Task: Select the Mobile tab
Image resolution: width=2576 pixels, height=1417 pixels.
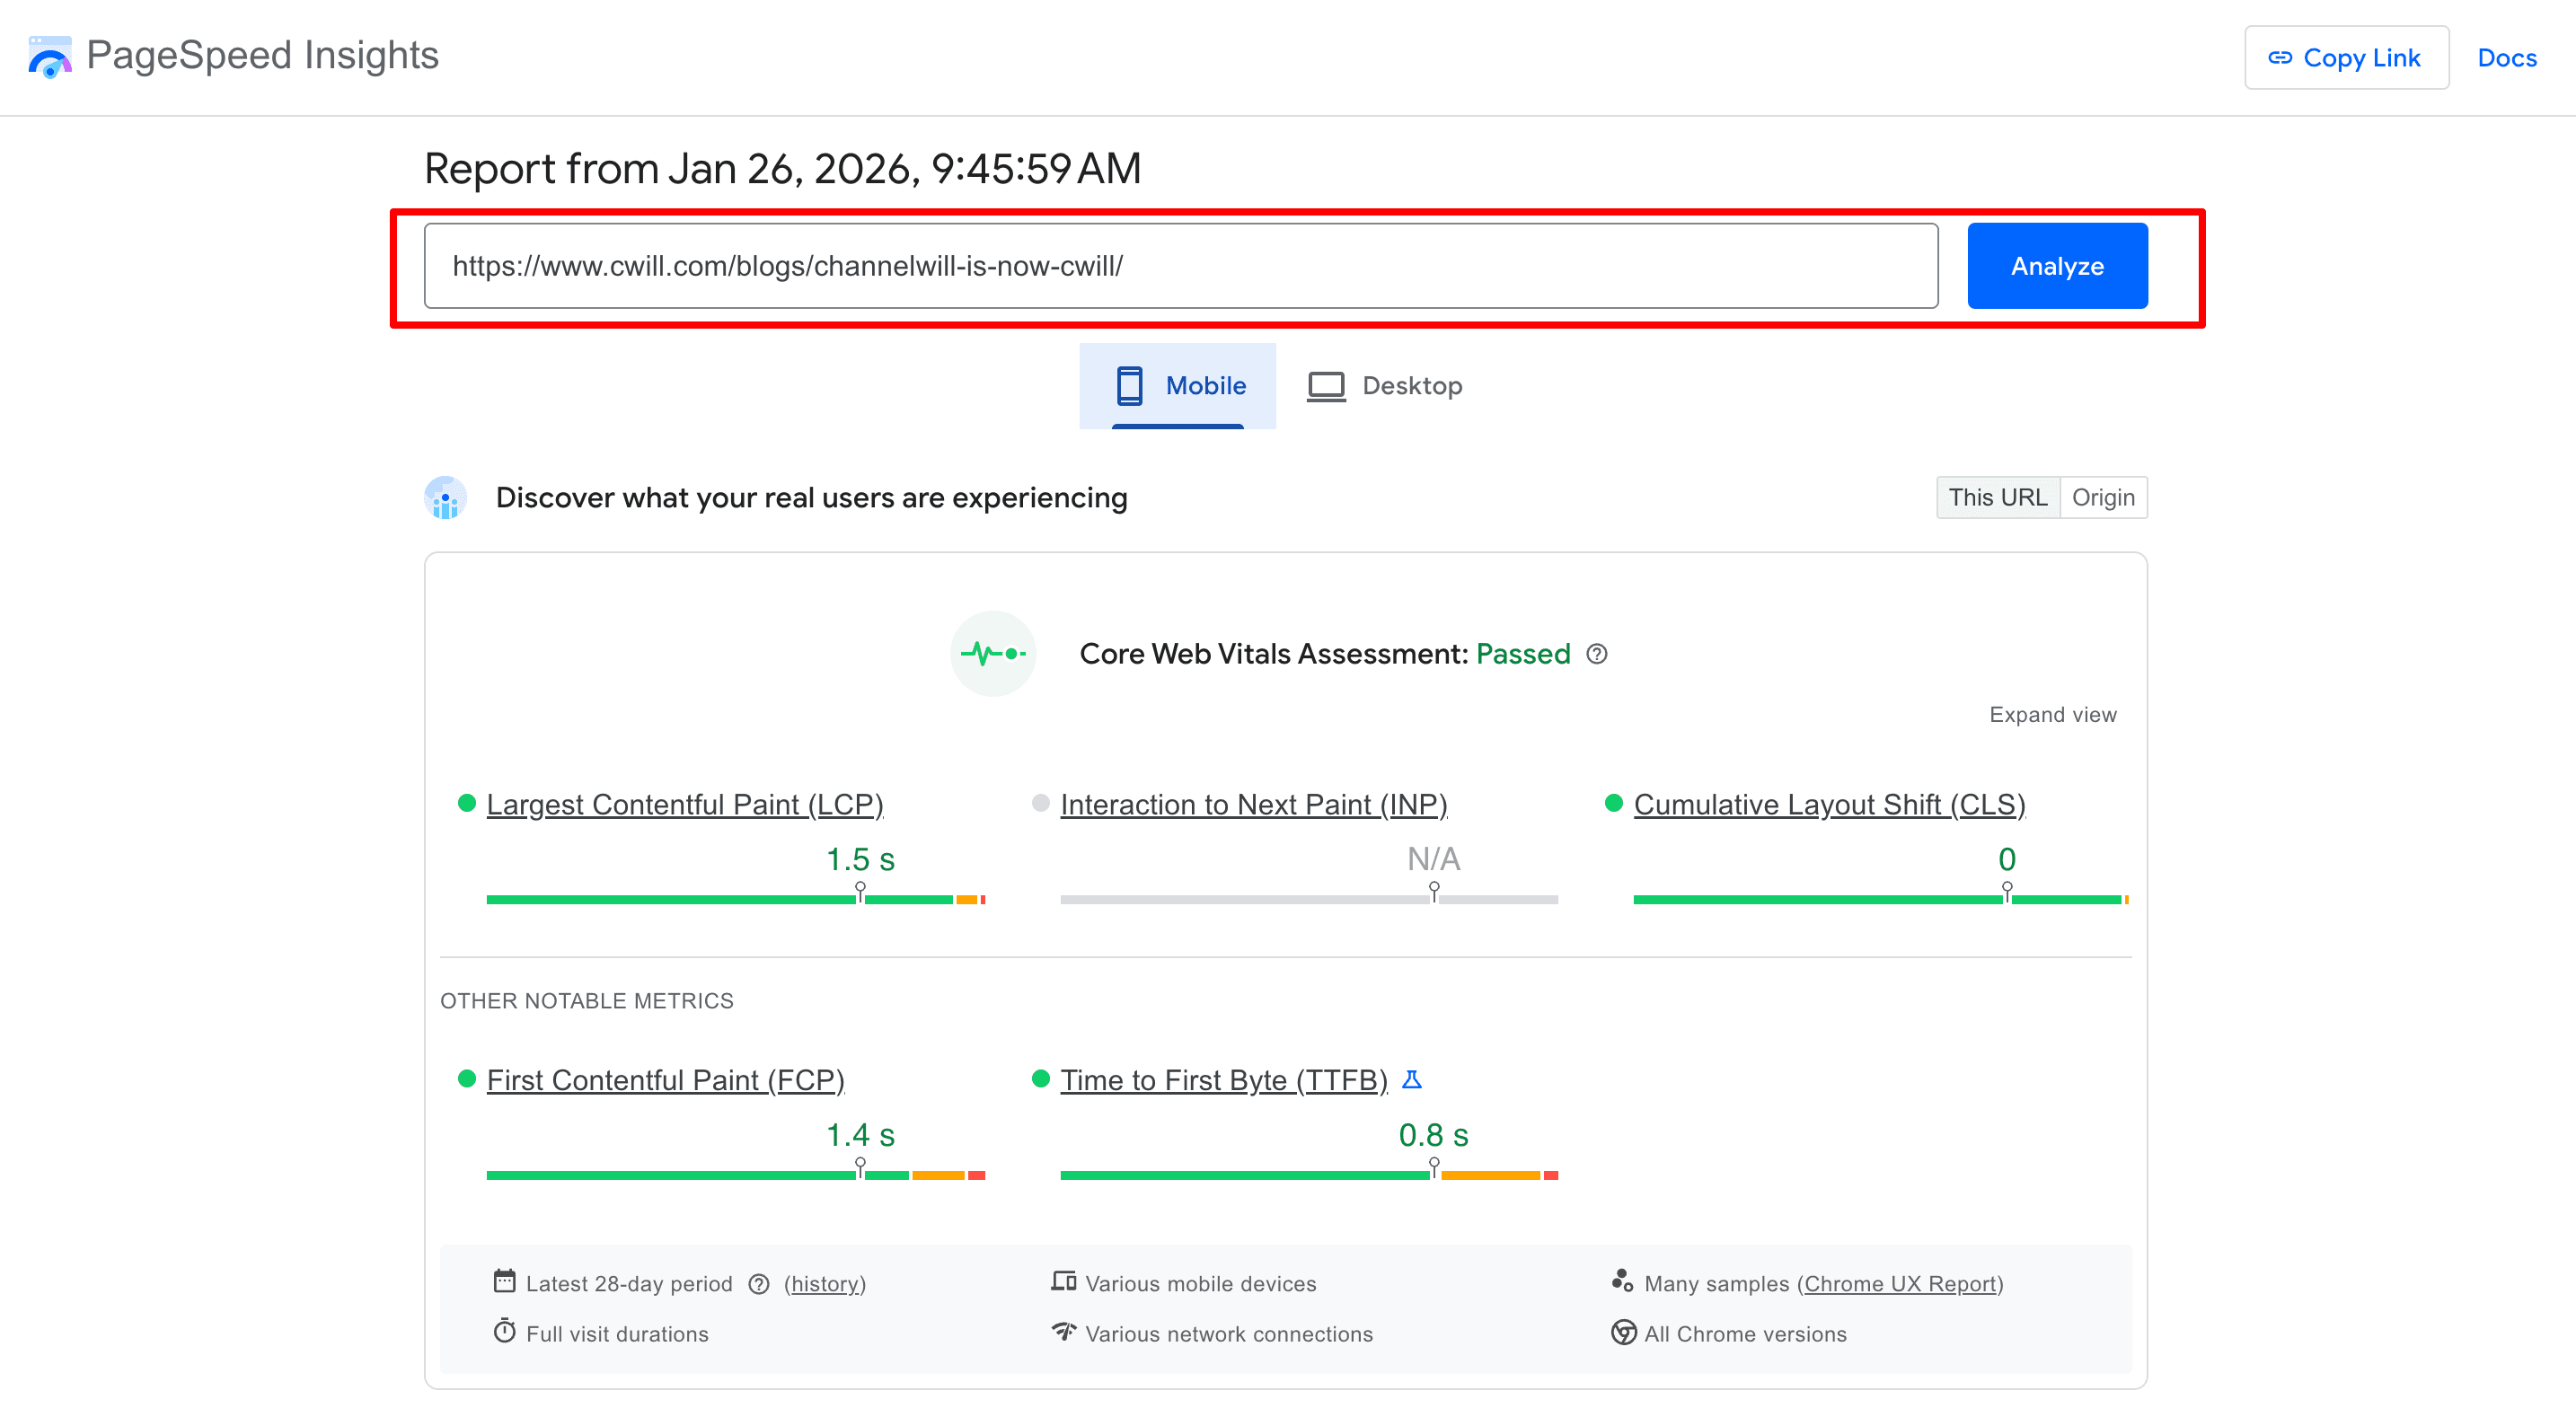Action: click(1178, 386)
